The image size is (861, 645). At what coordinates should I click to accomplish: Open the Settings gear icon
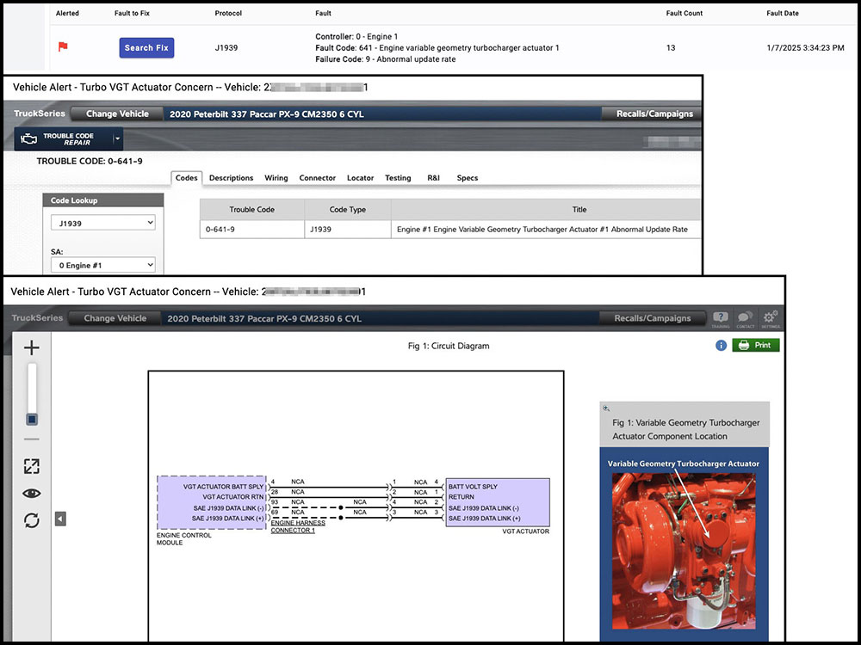tap(770, 318)
